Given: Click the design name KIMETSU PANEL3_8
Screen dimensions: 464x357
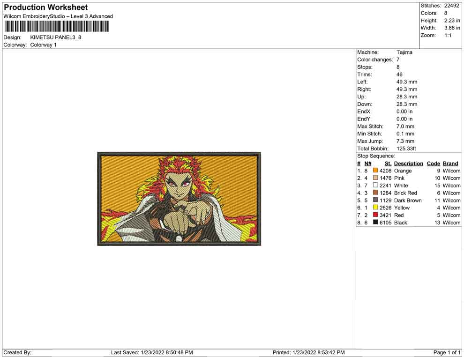Looking at the screenshot, I should (x=56, y=37).
